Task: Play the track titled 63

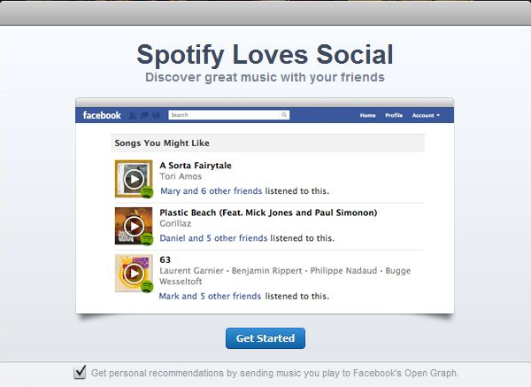Action: pyautogui.click(x=134, y=273)
